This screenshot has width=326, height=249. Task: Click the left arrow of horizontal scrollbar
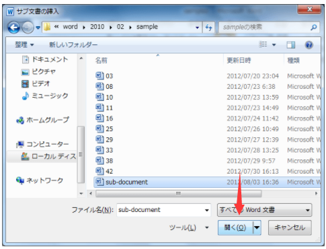(91, 193)
